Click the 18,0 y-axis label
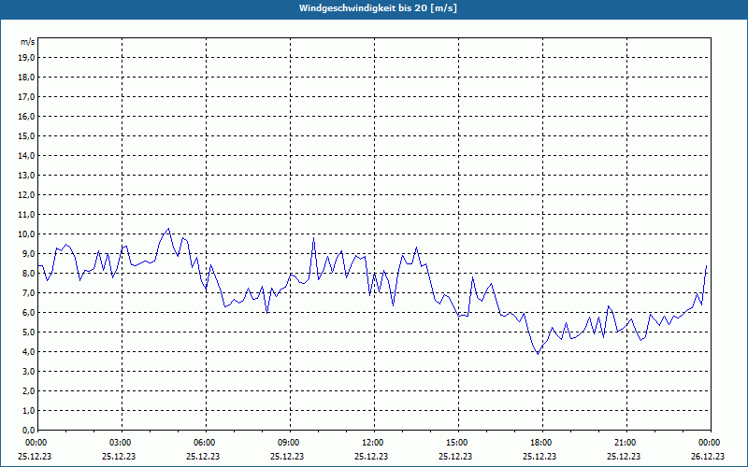 coord(28,78)
